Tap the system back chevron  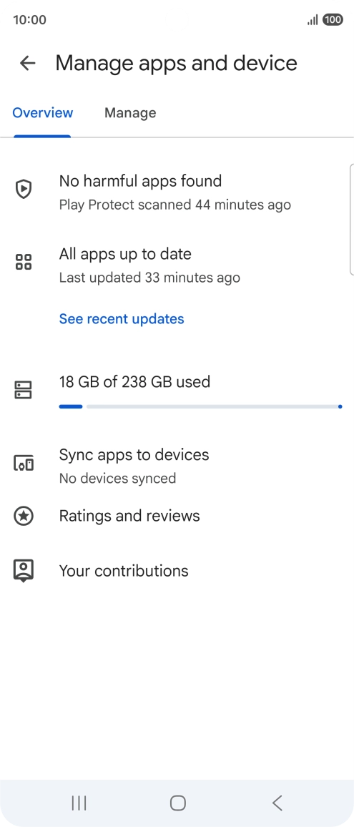coord(277,803)
